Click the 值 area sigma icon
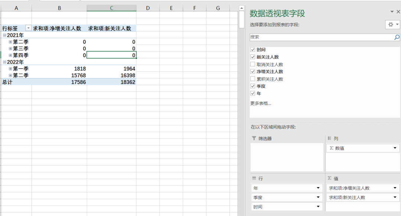The height and width of the screenshot is (216, 401). (x=329, y=178)
